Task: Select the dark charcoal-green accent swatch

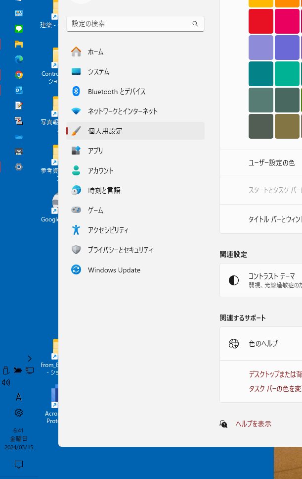Action: (x=261, y=126)
